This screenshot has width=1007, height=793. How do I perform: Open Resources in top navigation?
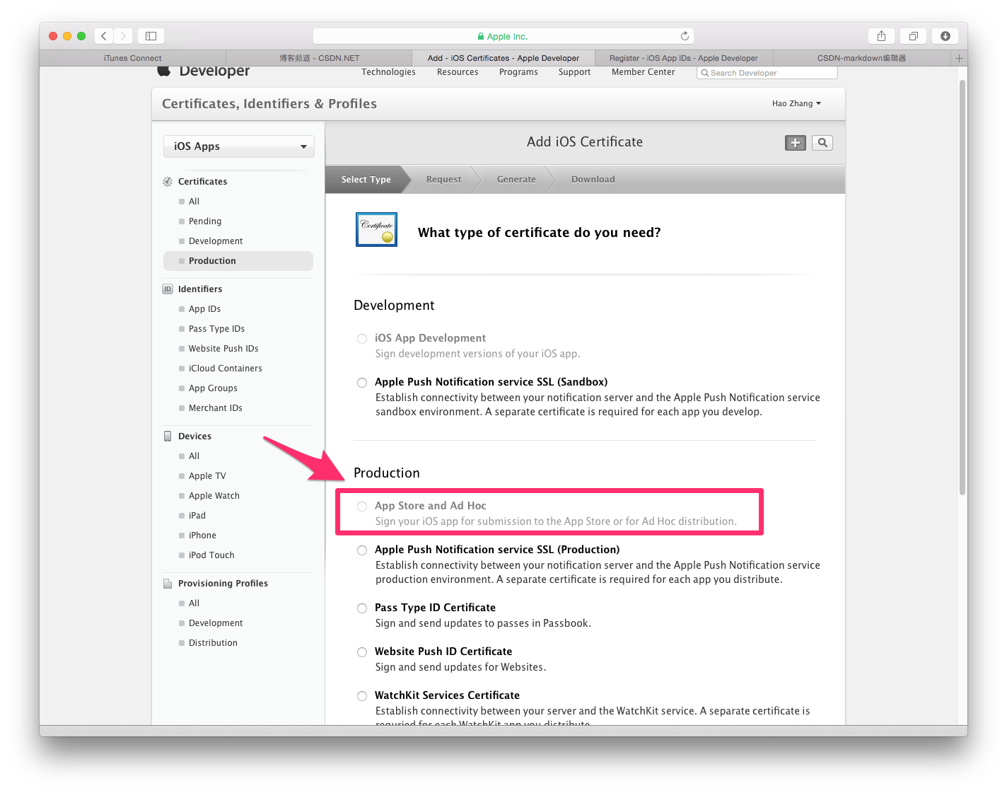coord(458,72)
